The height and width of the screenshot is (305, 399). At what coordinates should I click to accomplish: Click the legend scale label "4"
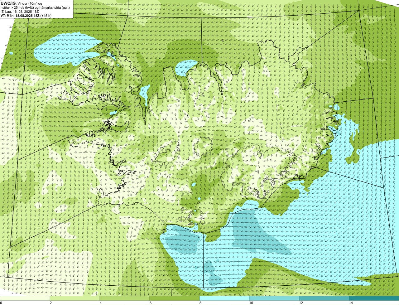click(100, 303)
